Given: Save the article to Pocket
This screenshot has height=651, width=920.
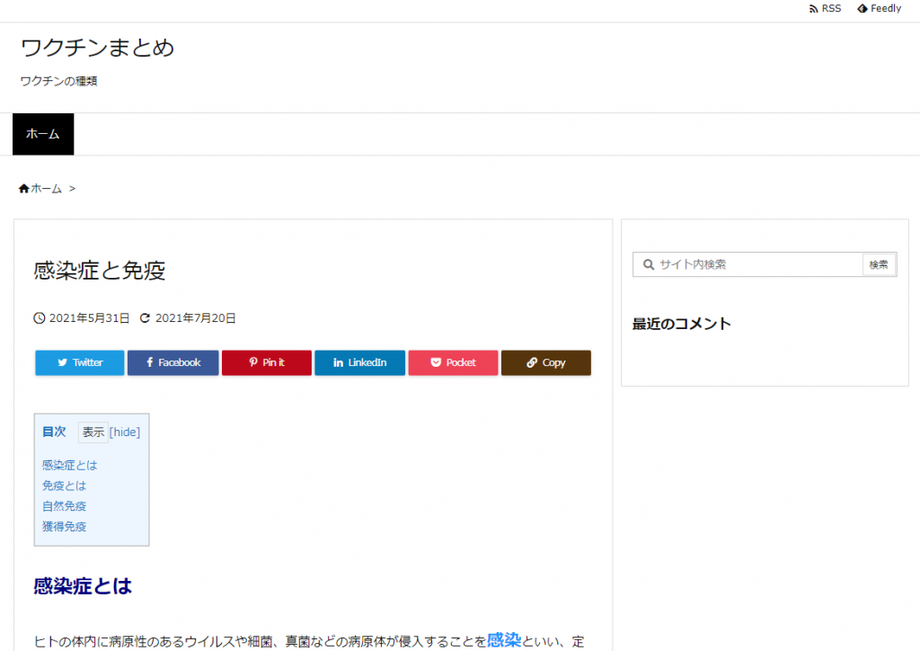Looking at the screenshot, I should [x=453, y=362].
